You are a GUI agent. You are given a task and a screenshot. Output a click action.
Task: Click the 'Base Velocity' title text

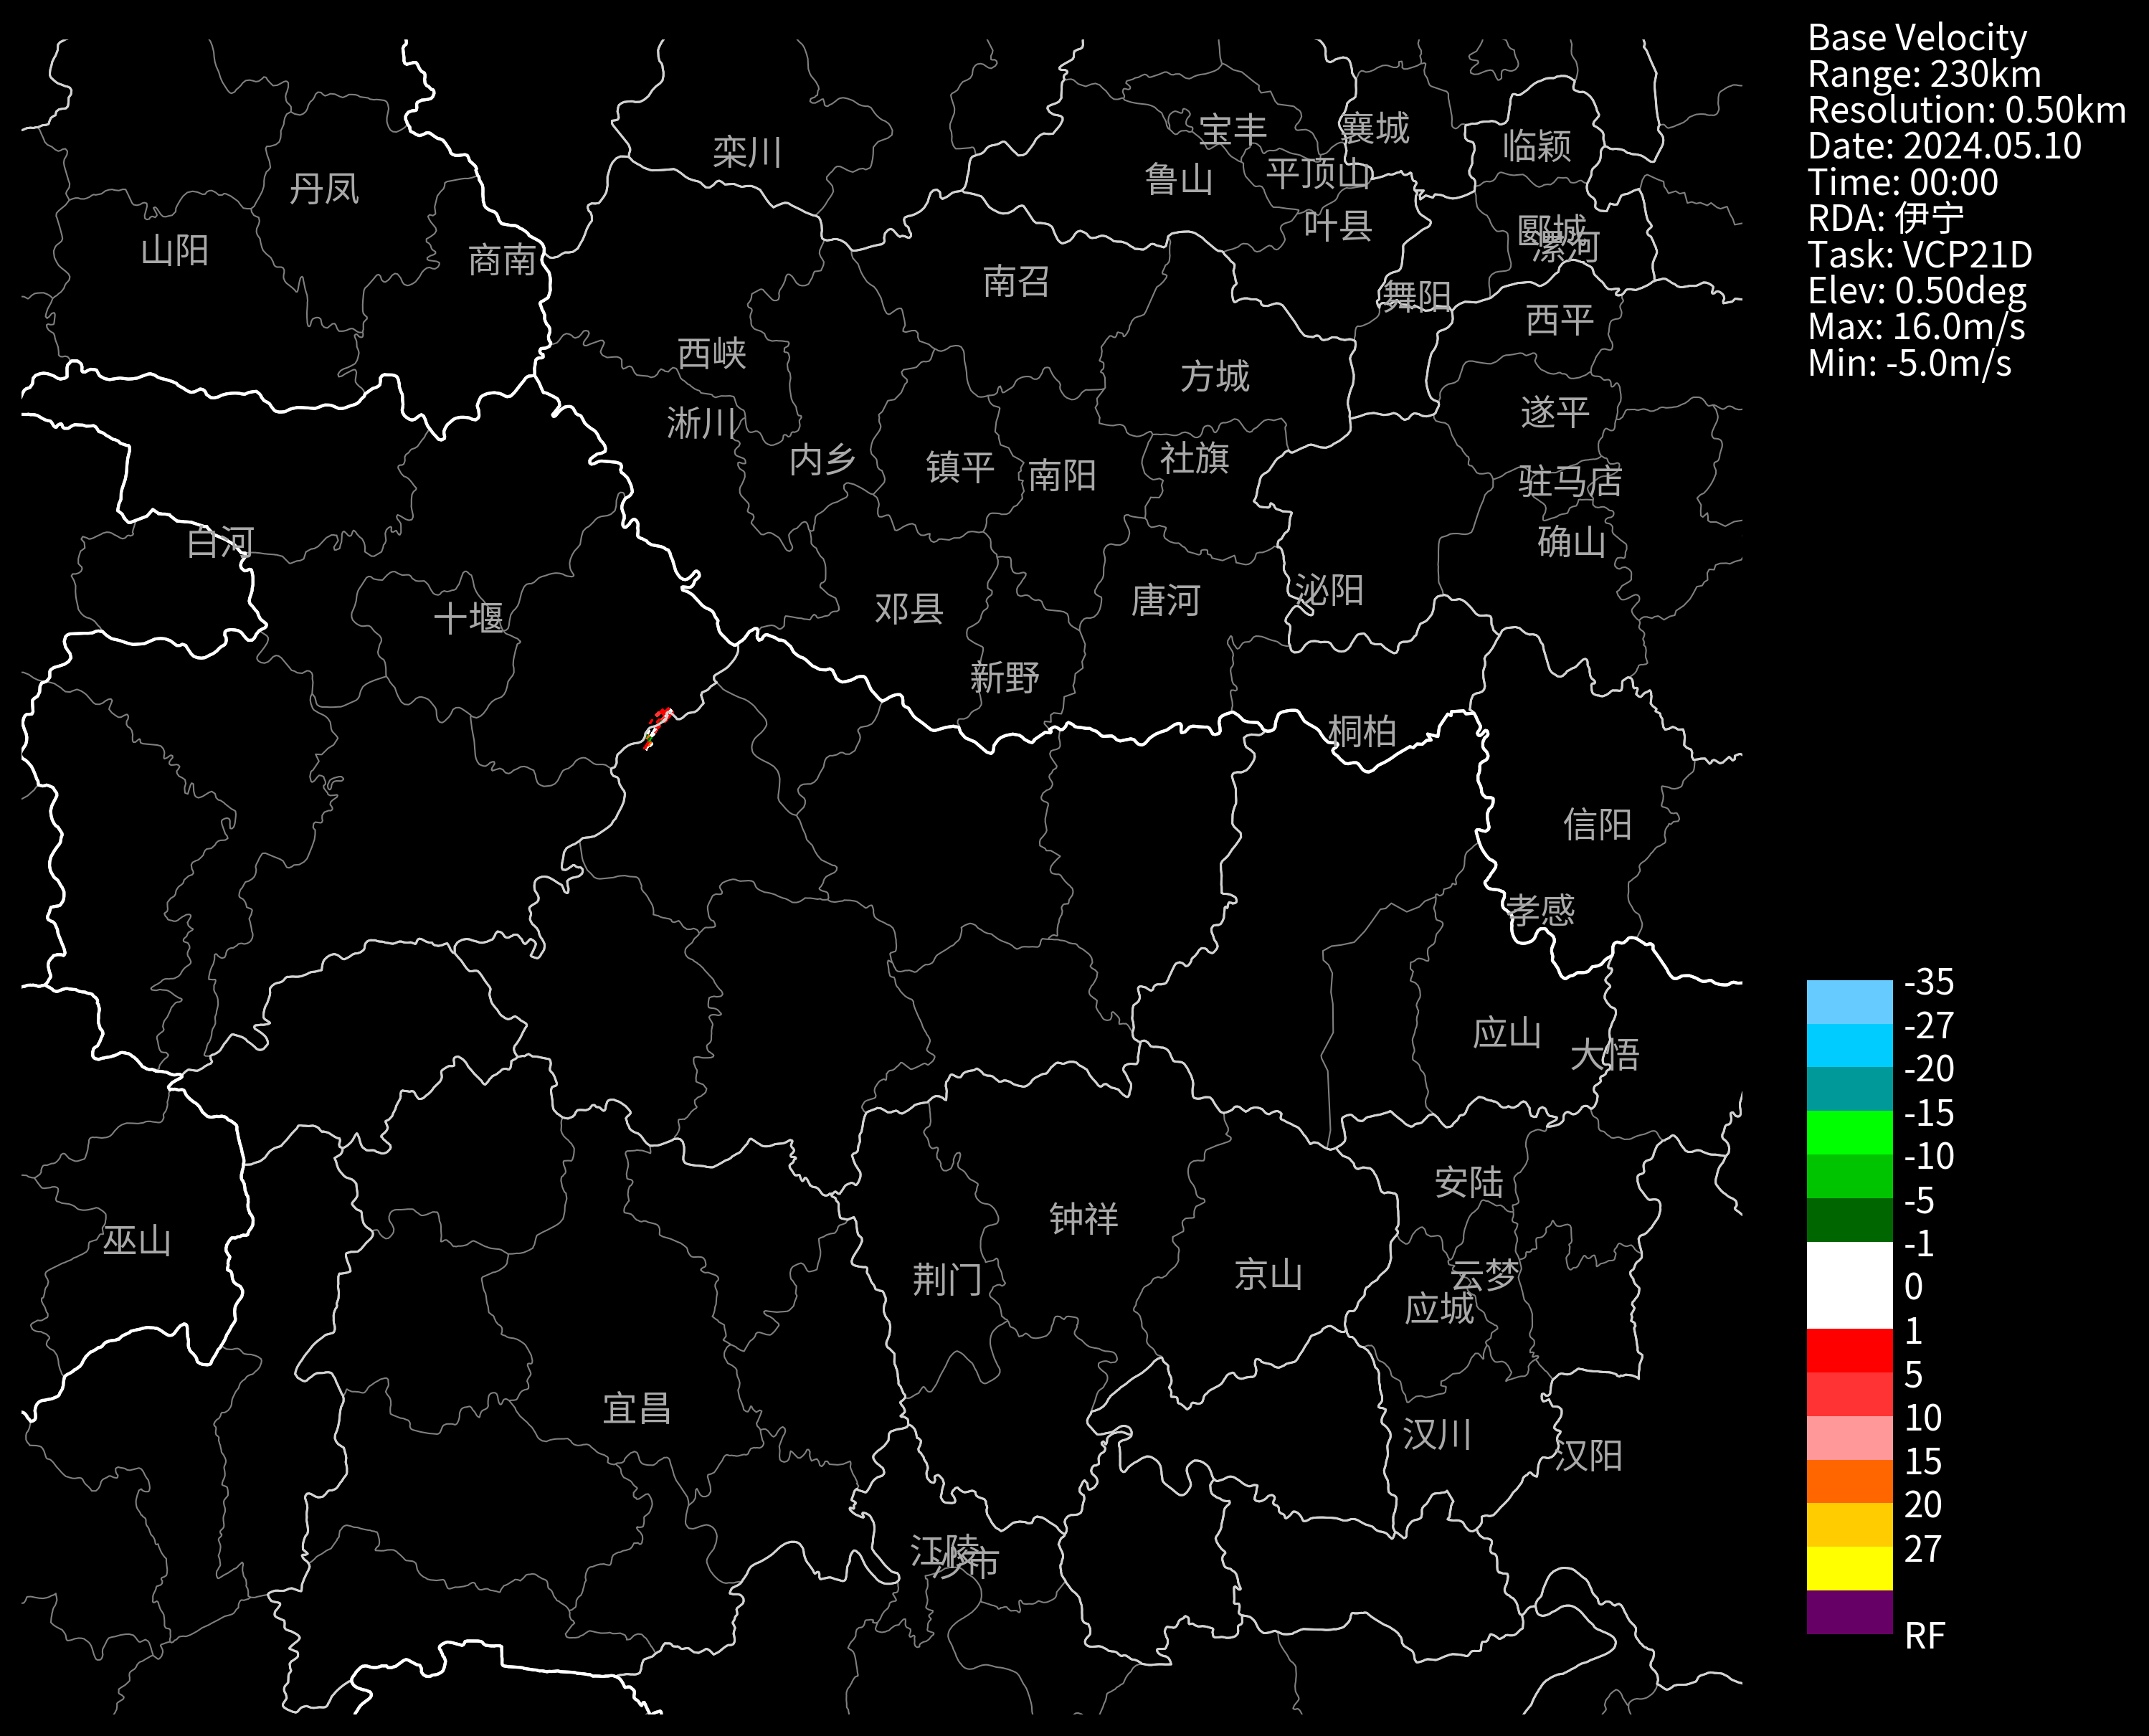pyautogui.click(x=1917, y=37)
